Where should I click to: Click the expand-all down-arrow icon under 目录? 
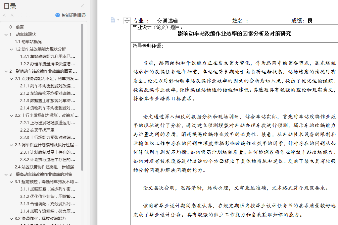4,15
